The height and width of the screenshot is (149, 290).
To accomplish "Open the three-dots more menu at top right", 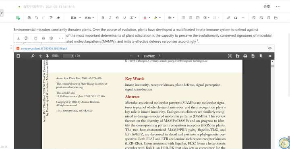I will tap(278, 7).
